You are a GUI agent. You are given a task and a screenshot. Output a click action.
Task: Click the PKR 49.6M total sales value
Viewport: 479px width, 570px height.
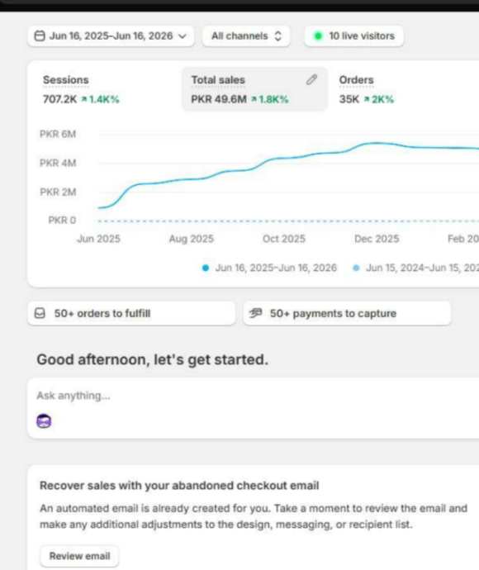[x=219, y=99]
